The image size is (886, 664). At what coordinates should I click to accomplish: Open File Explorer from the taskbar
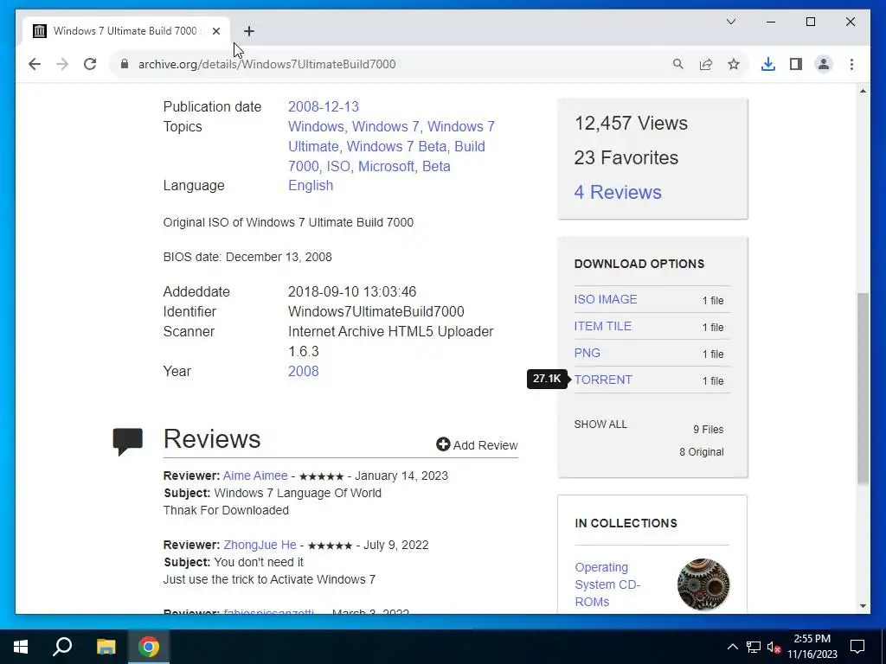click(106, 647)
